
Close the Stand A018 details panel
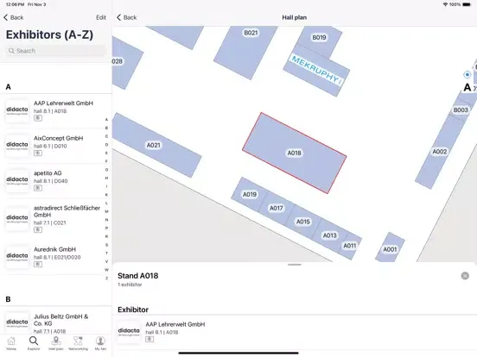pyautogui.click(x=465, y=276)
